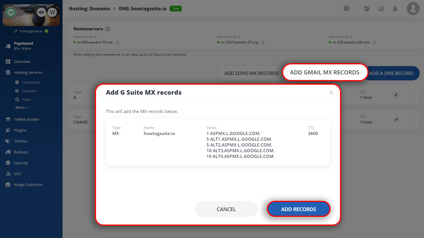Click ADD GMAIL MX RECORDS button

pos(325,72)
